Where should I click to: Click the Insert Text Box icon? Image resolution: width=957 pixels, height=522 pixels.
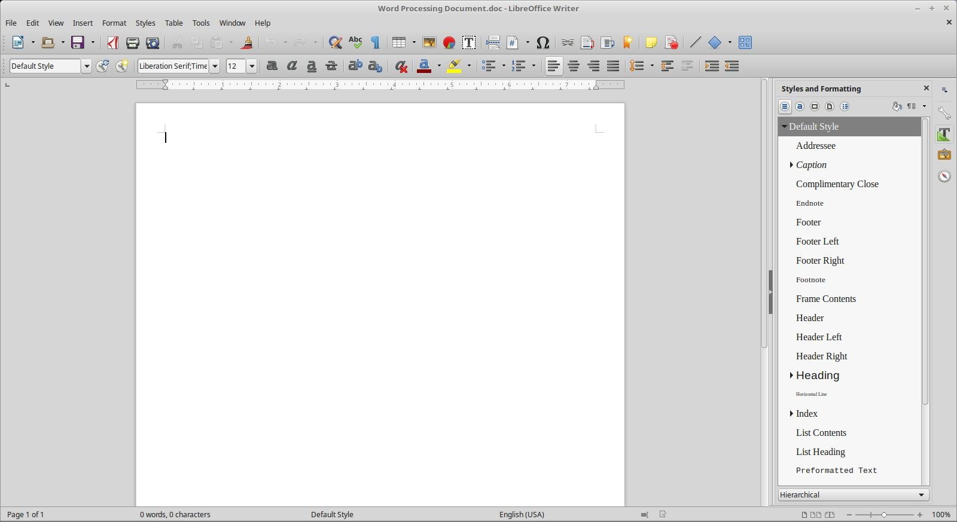point(469,42)
